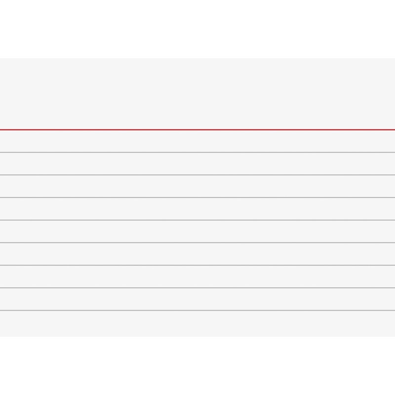This screenshot has width=395, height=395.
Task: Click the fifth gray ruled line
Action: [197, 242]
